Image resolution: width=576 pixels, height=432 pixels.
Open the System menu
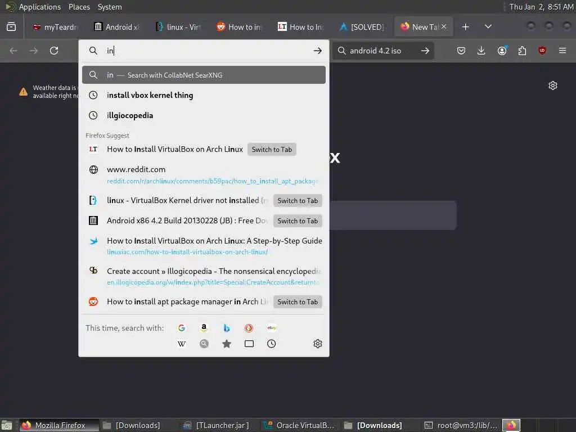pyautogui.click(x=110, y=7)
